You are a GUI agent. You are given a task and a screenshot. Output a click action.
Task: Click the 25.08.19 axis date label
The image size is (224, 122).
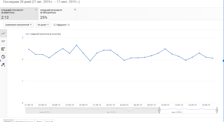[x=56, y=105]
